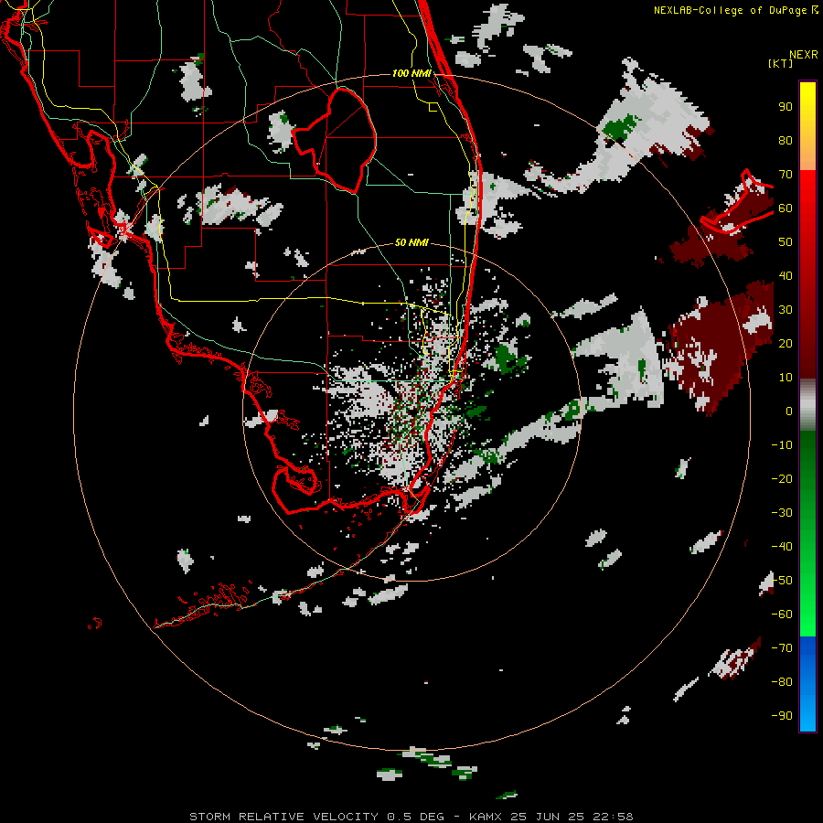Click the 100 NMI range ring label

[411, 73]
